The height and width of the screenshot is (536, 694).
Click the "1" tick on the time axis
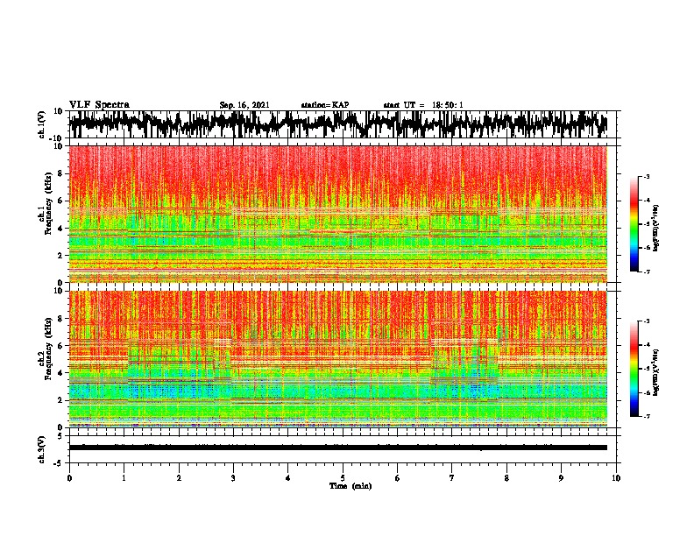pos(124,478)
